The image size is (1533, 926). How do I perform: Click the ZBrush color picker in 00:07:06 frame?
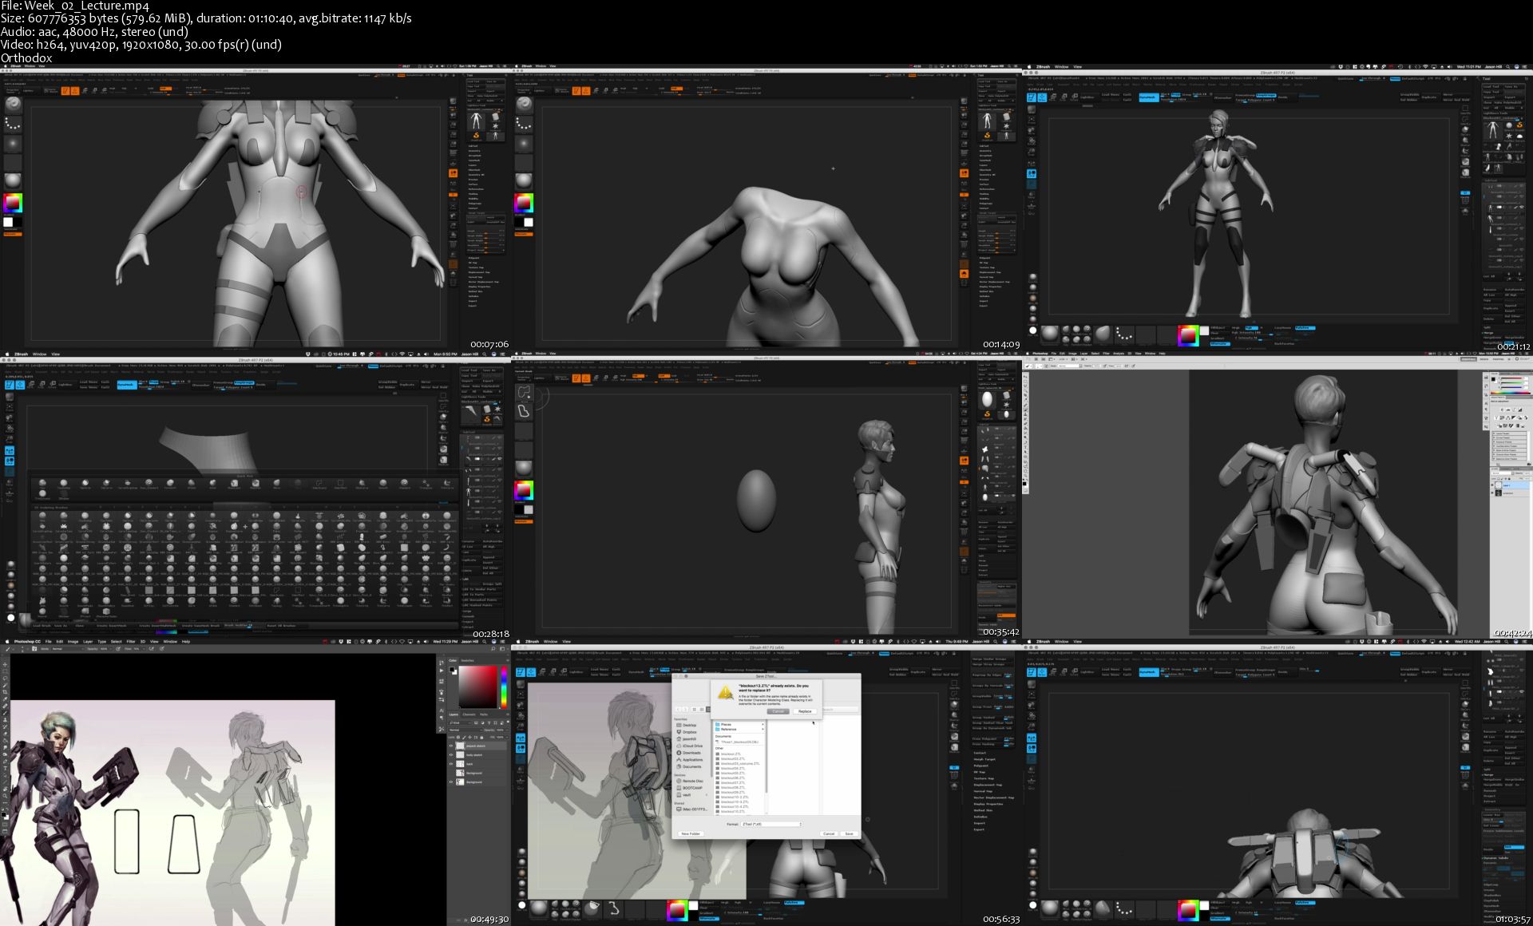click(x=13, y=203)
